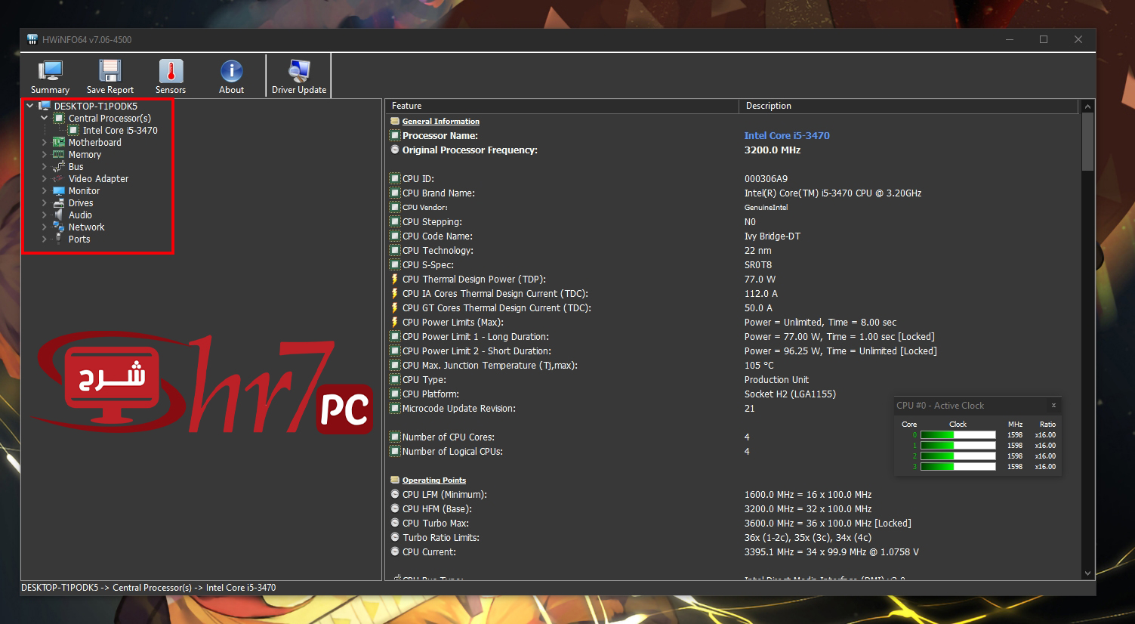Expand the Monitor node

pyautogui.click(x=44, y=190)
